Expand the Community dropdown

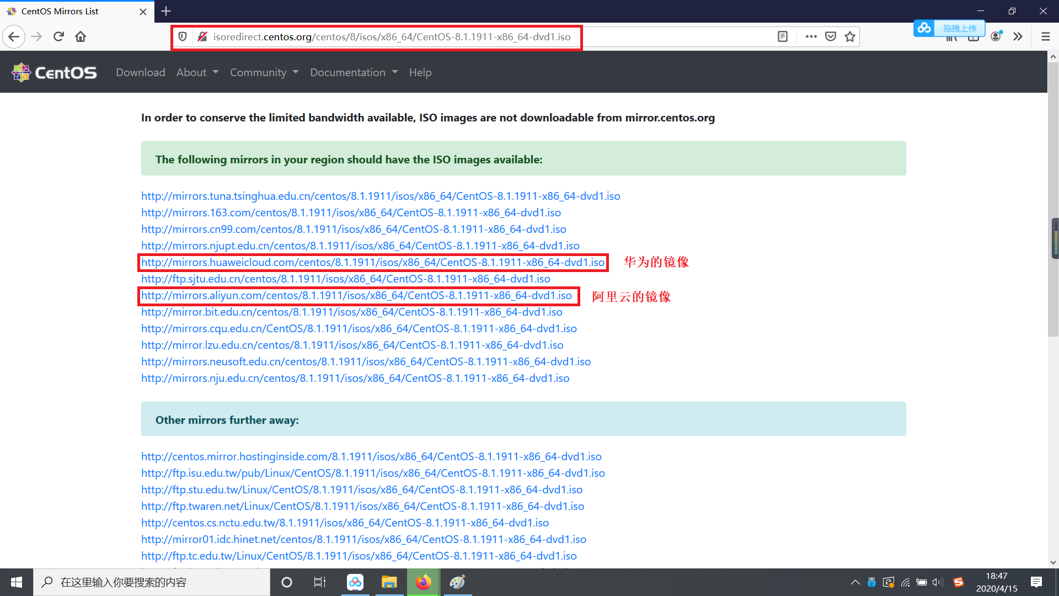tap(264, 72)
